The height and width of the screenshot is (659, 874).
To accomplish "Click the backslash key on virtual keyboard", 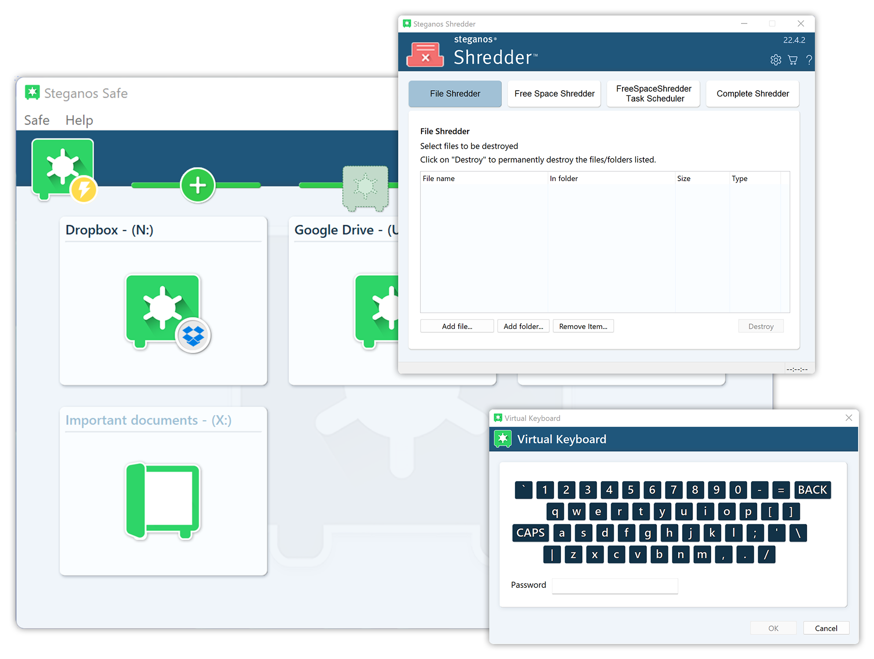I will (798, 533).
